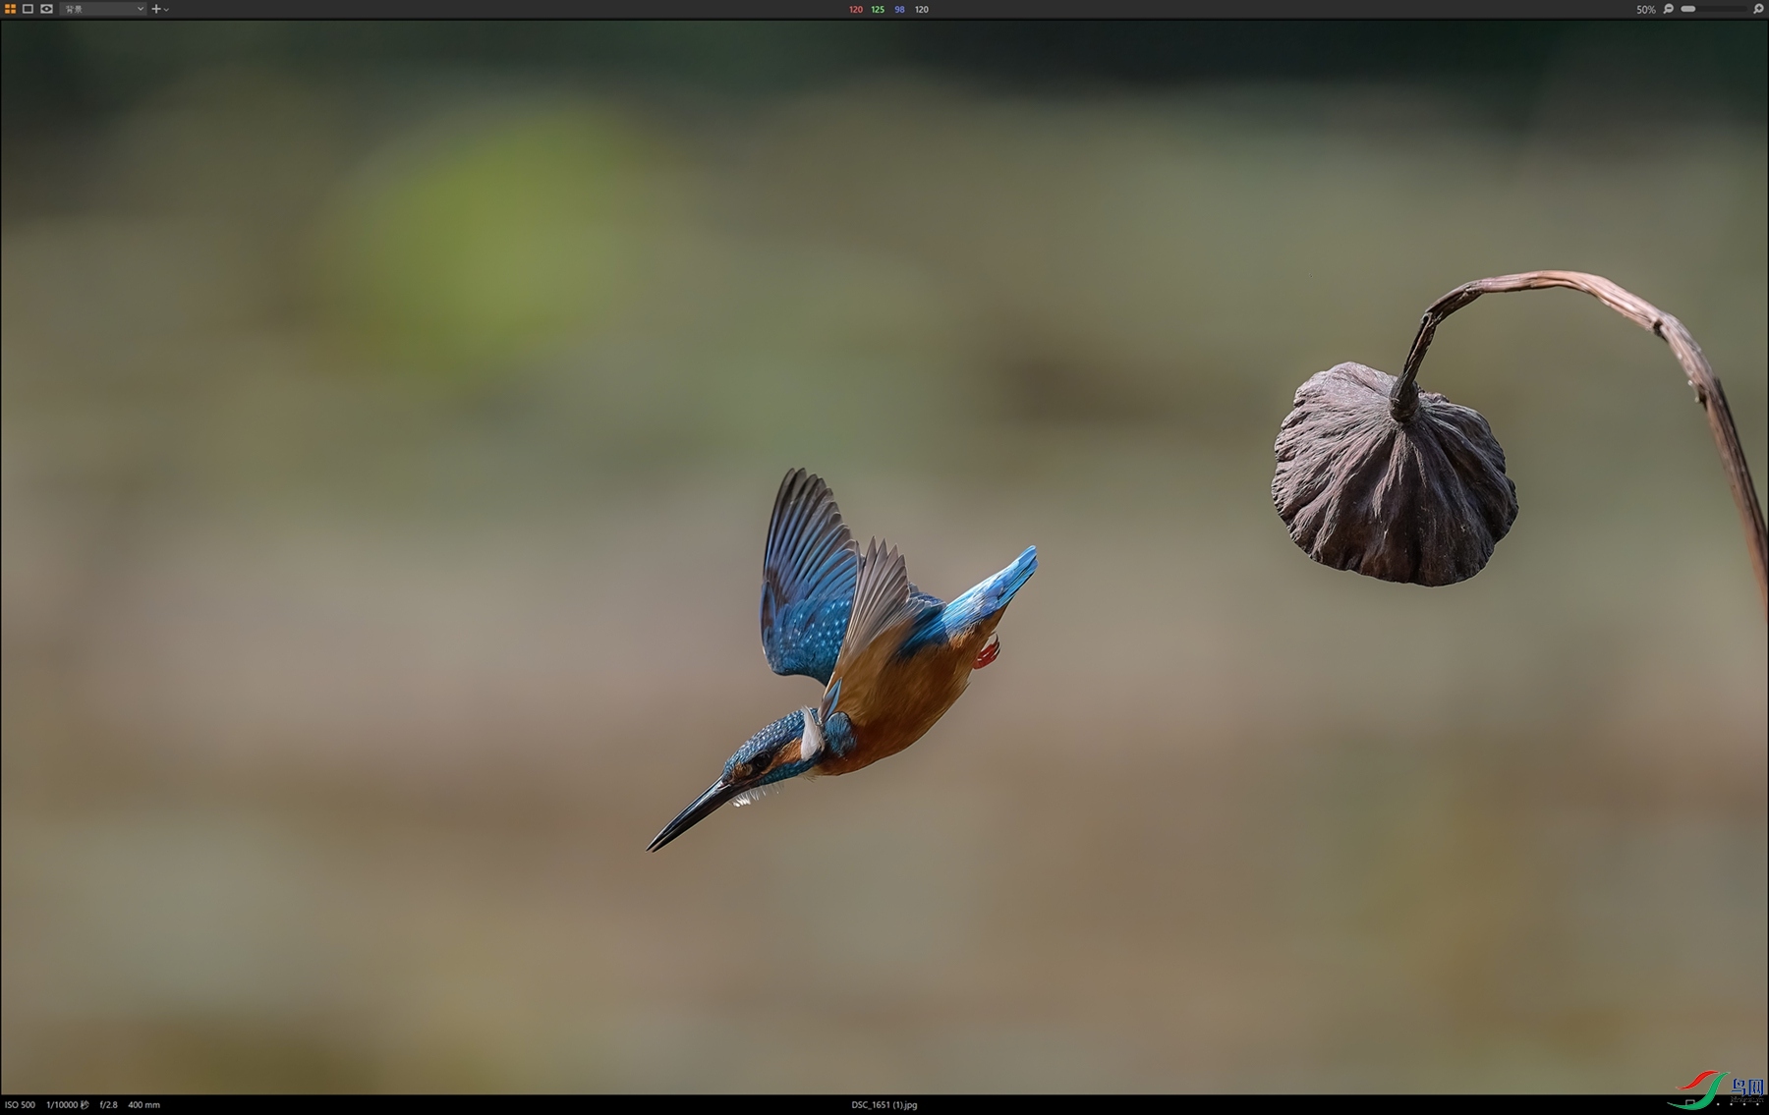Click the zoom out magnifier icon
Image resolution: width=1769 pixels, height=1115 pixels.
1669,9
